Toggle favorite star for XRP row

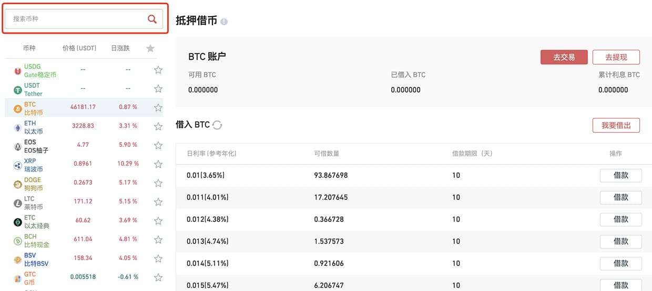[x=158, y=164]
